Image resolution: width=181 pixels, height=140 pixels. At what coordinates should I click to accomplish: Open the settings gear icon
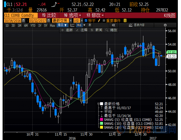[165, 25]
